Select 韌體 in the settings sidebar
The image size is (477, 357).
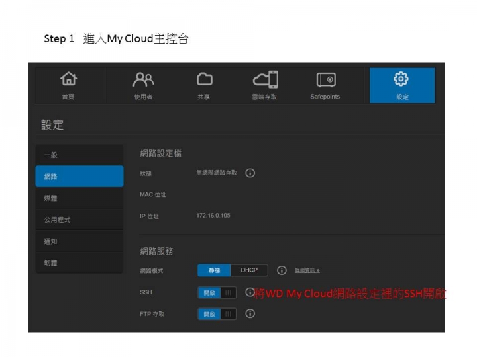(x=79, y=262)
